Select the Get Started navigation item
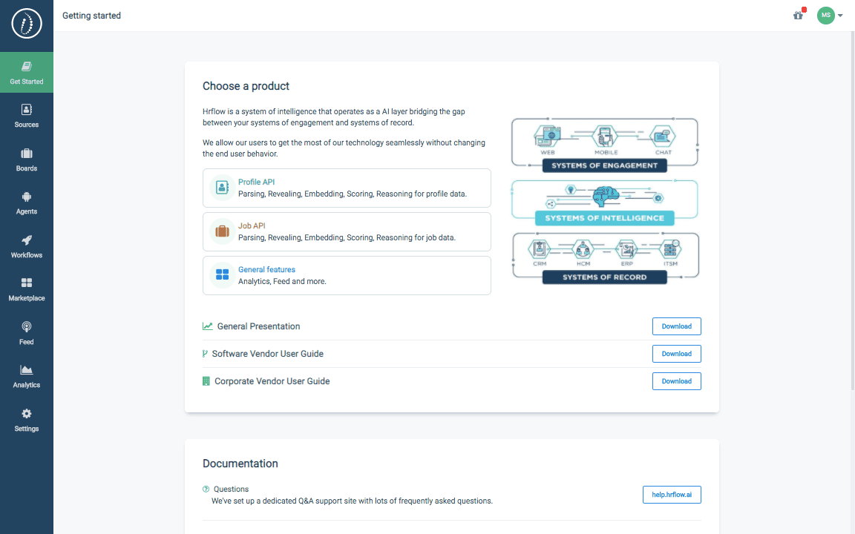This screenshot has height=534, width=855. (x=26, y=72)
